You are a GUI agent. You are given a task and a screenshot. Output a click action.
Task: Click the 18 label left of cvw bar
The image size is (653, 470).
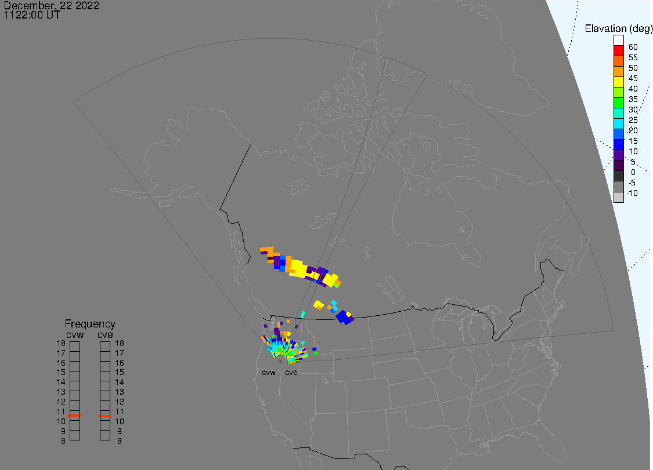(61, 344)
